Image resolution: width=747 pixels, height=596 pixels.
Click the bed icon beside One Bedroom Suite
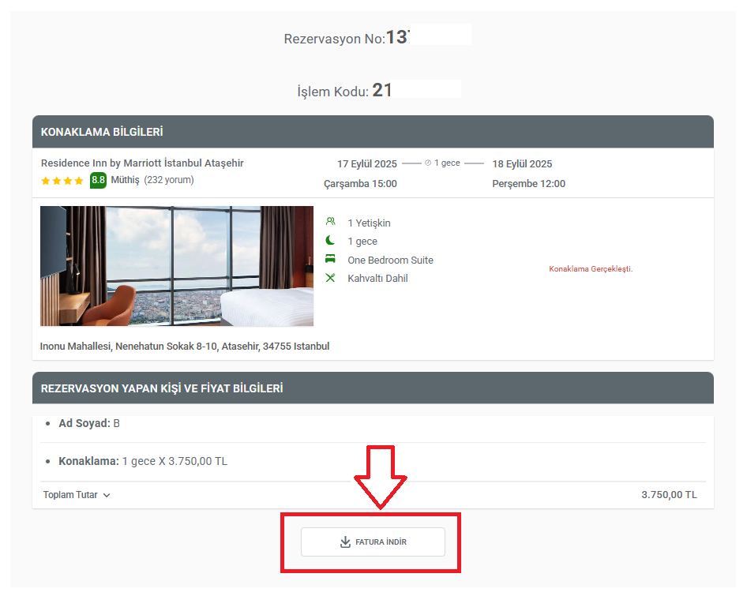330,259
